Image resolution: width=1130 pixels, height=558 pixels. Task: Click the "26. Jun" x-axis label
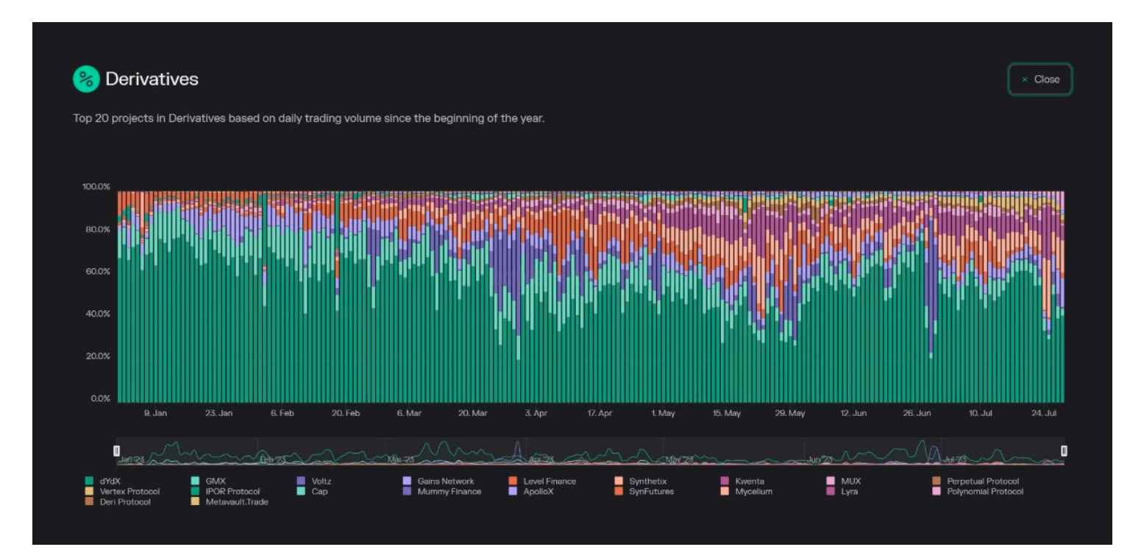(x=917, y=414)
